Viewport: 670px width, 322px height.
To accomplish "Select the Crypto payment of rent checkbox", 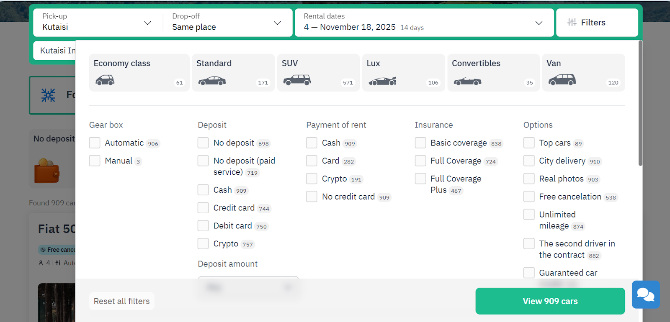I will tap(312, 179).
